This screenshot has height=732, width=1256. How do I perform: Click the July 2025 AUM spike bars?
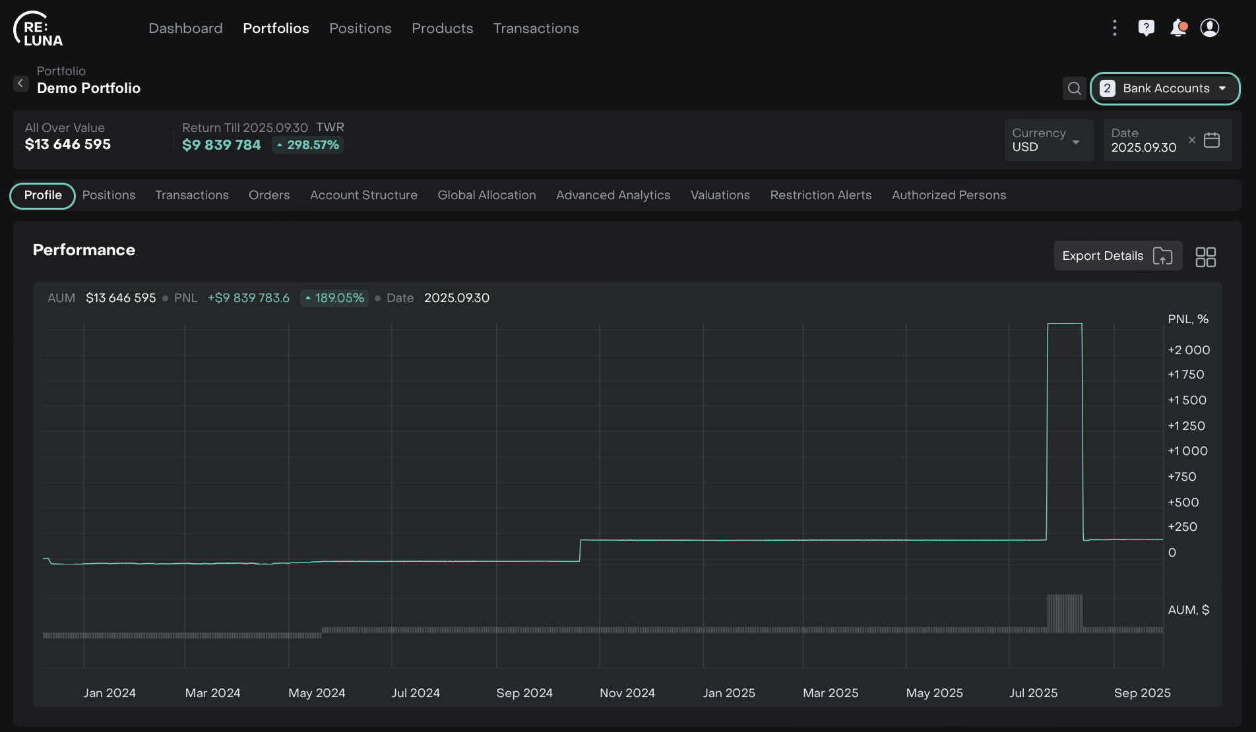coord(1065,613)
